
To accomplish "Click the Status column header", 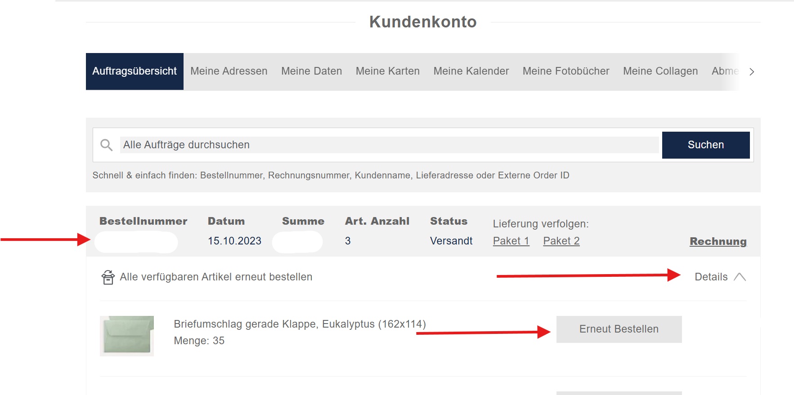I will 449,221.
